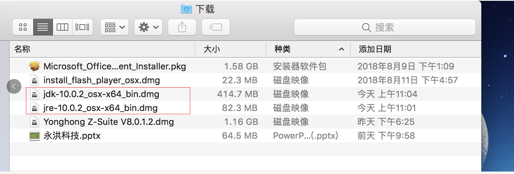Click the edit tags toolbar button
The height and width of the screenshot is (174, 514).
(216, 27)
